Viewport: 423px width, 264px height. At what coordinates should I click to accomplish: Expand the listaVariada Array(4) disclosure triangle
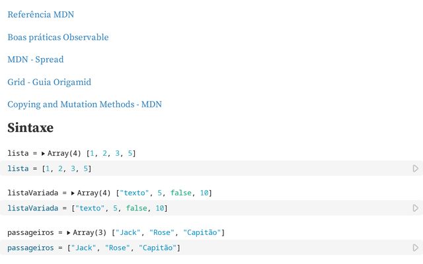point(73,193)
